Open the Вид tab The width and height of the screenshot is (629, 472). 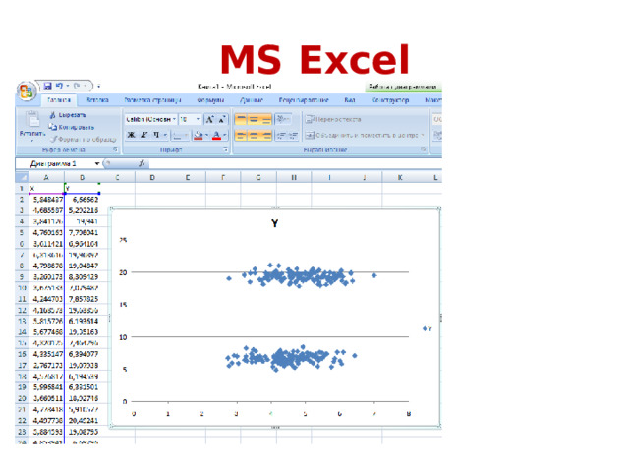[350, 100]
